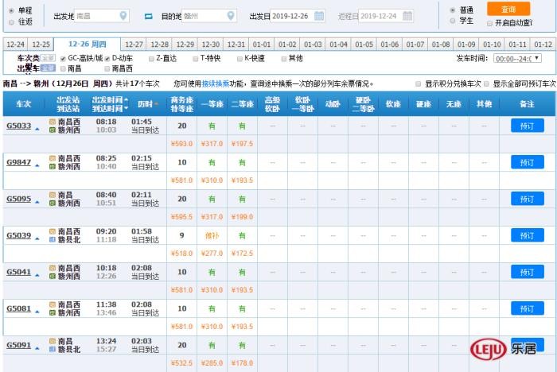Click location pin icon in 目的地 field

click(x=231, y=16)
